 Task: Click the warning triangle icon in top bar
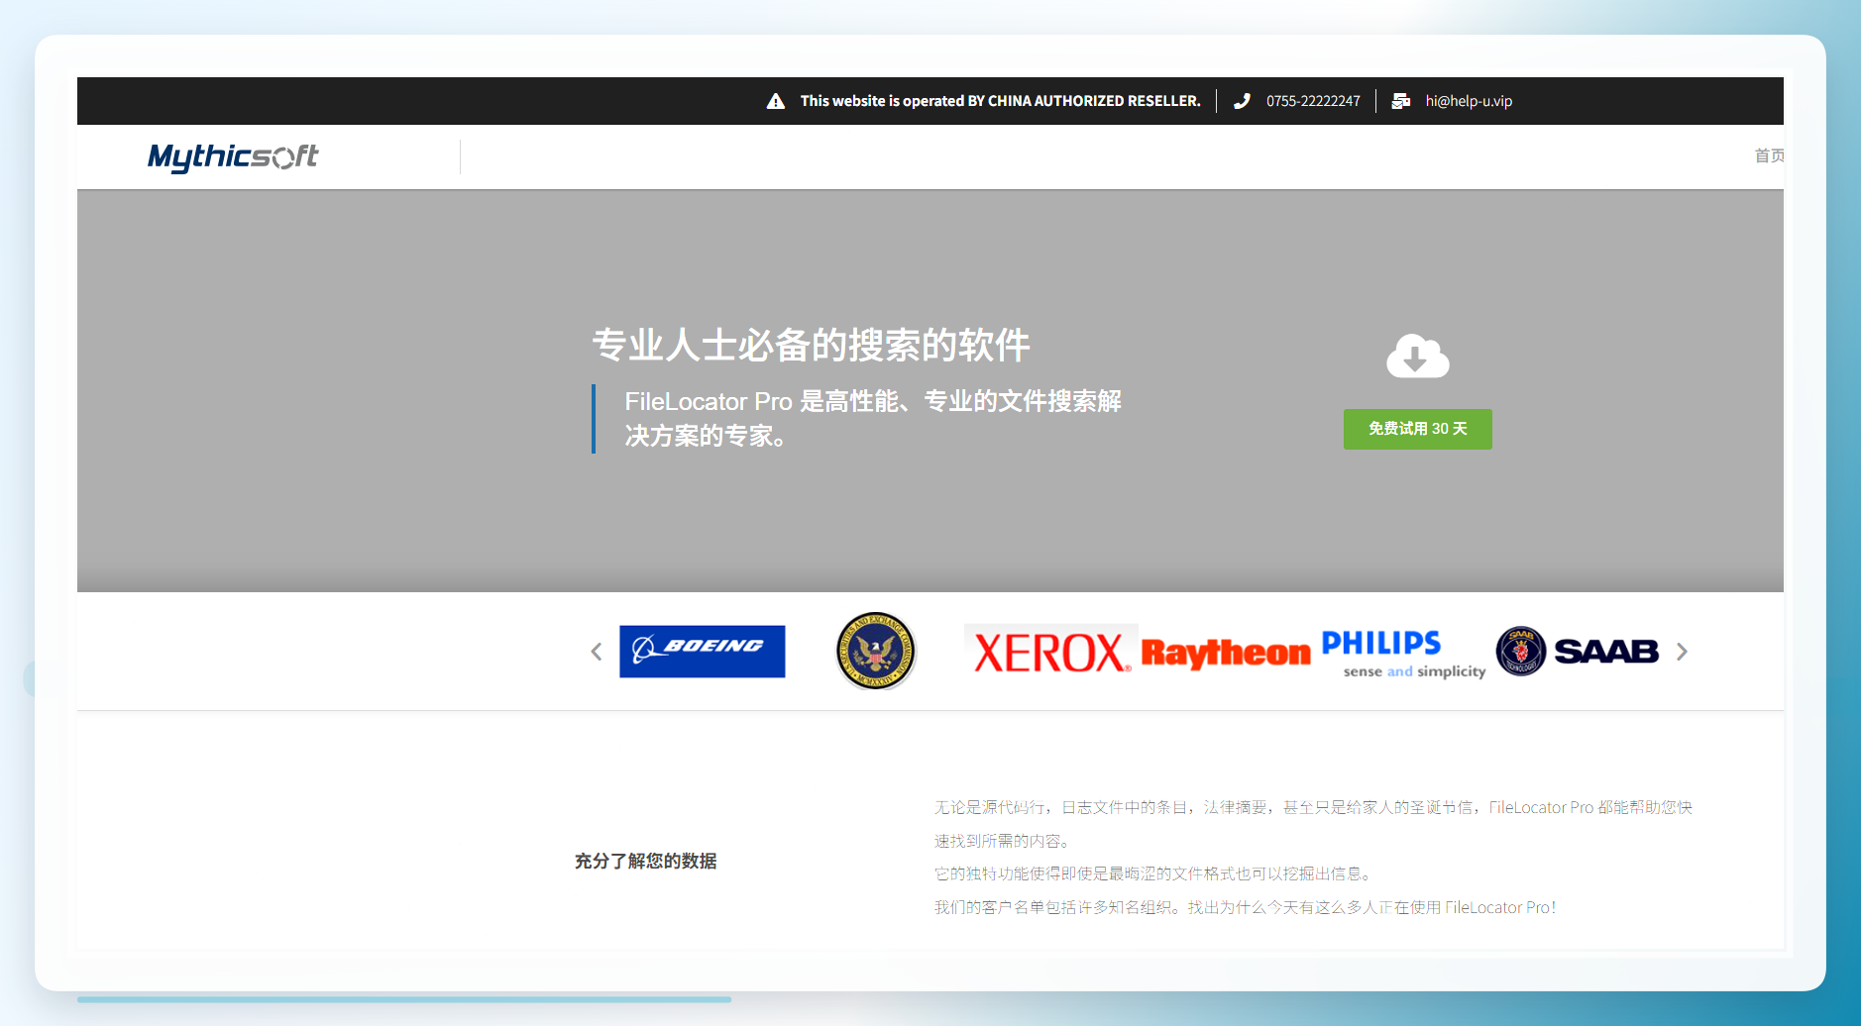pos(776,101)
